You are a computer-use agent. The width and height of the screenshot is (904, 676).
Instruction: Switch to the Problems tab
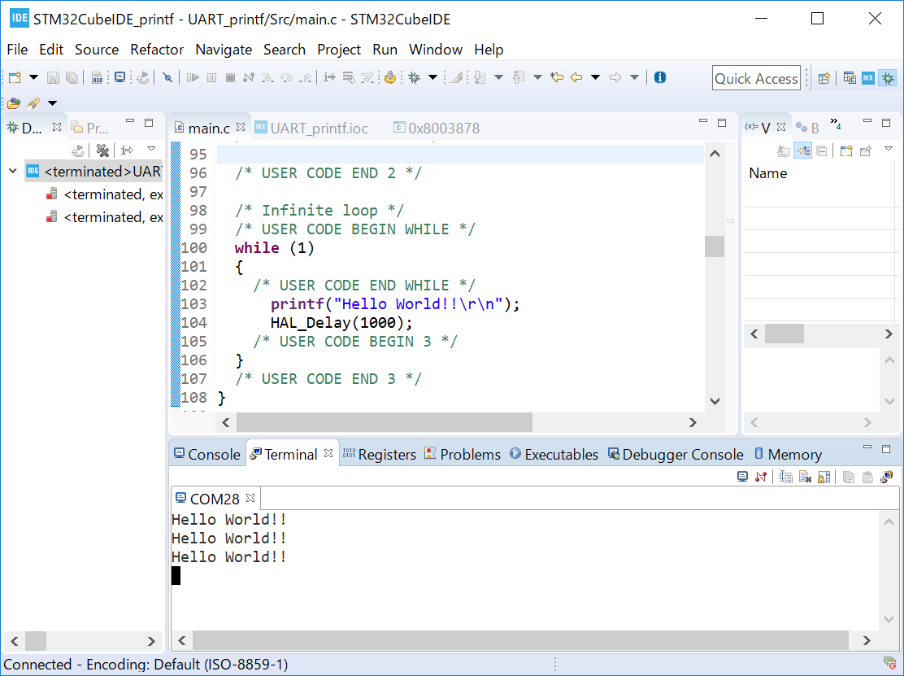(x=463, y=455)
